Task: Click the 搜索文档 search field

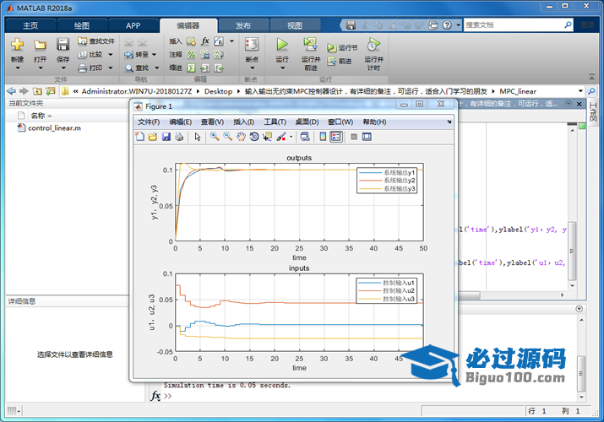Action: pos(514,25)
